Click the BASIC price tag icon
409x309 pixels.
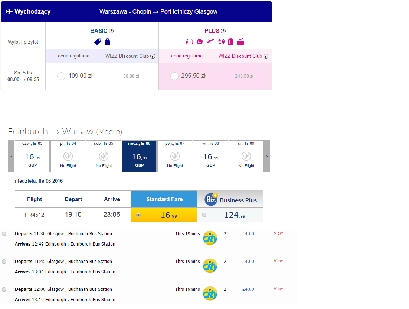[98, 41]
